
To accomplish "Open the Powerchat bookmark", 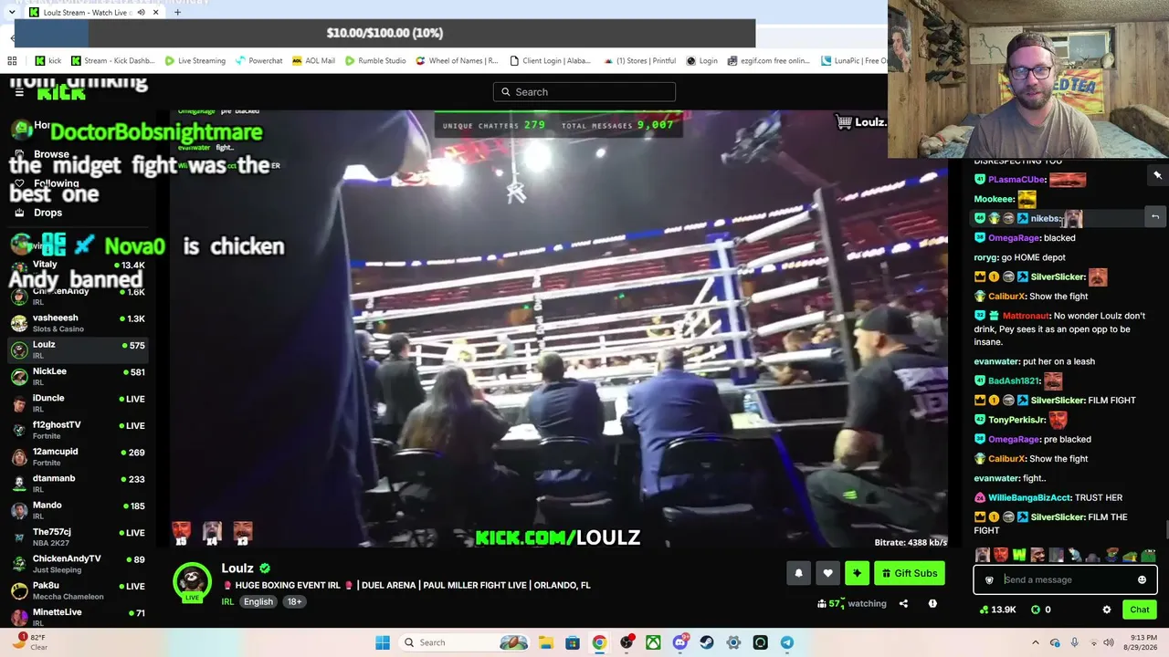I will (x=258, y=61).
